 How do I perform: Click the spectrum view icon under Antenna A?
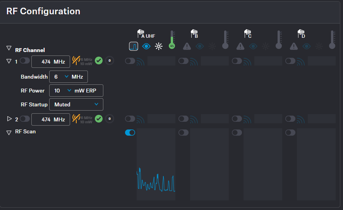tap(134, 47)
